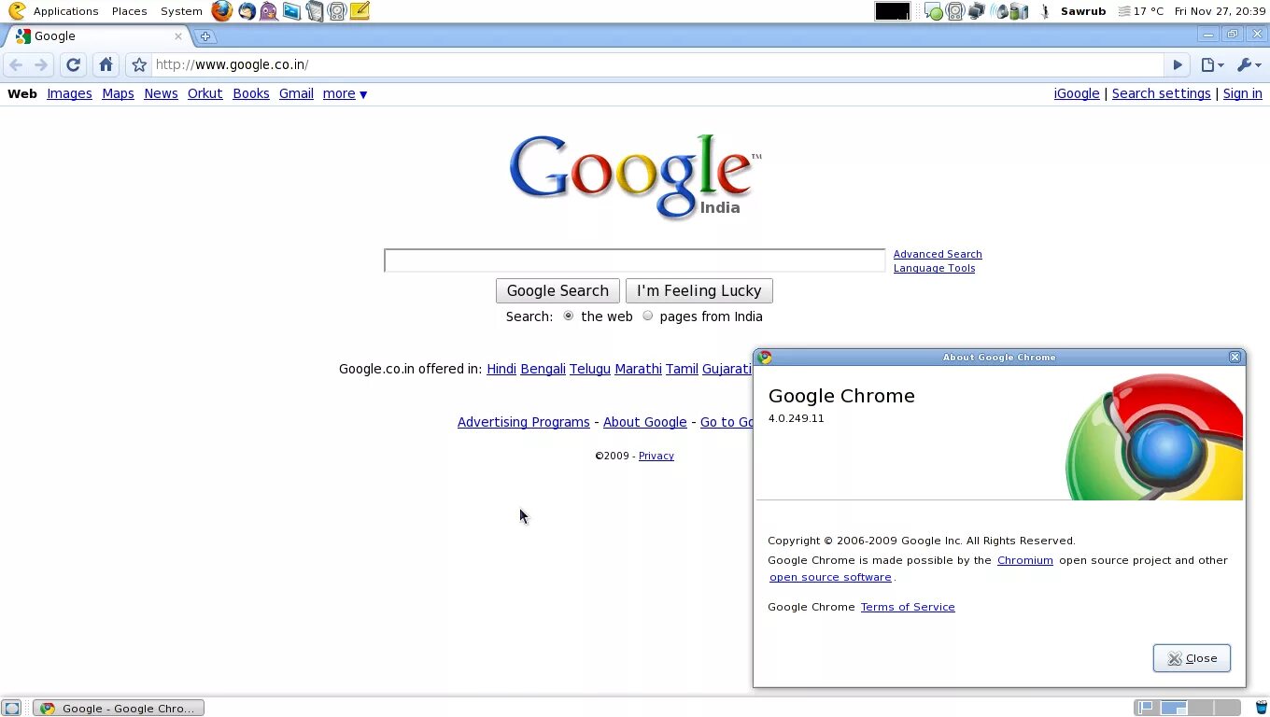Screen dimensions: 1270x717
Task: Go forward with the browser forward arrow
Action: coord(41,64)
